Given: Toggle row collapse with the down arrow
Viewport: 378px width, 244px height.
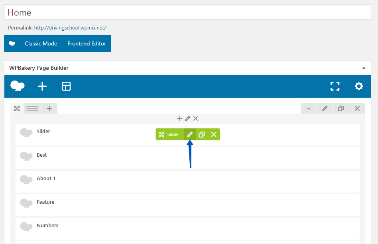Looking at the screenshot, I should 308,108.
